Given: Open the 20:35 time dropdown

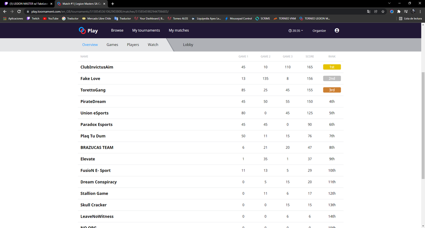Looking at the screenshot, I should 296,31.
